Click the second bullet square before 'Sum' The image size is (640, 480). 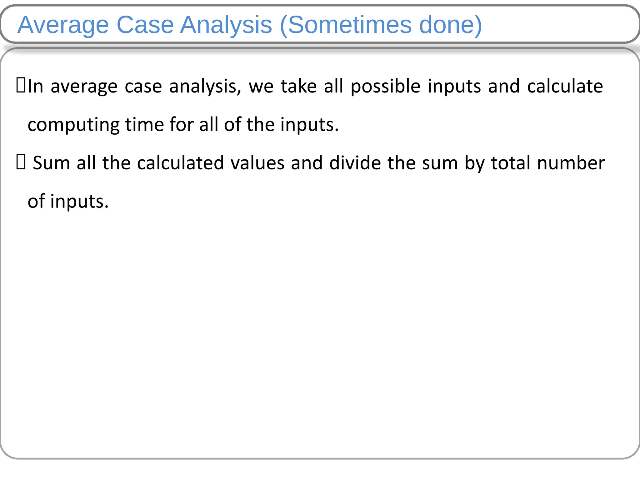point(21,163)
